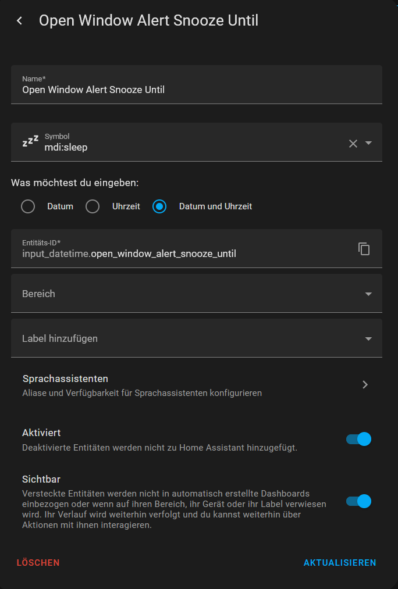Expand the Label hinzufügen dropdown

pyautogui.click(x=368, y=338)
